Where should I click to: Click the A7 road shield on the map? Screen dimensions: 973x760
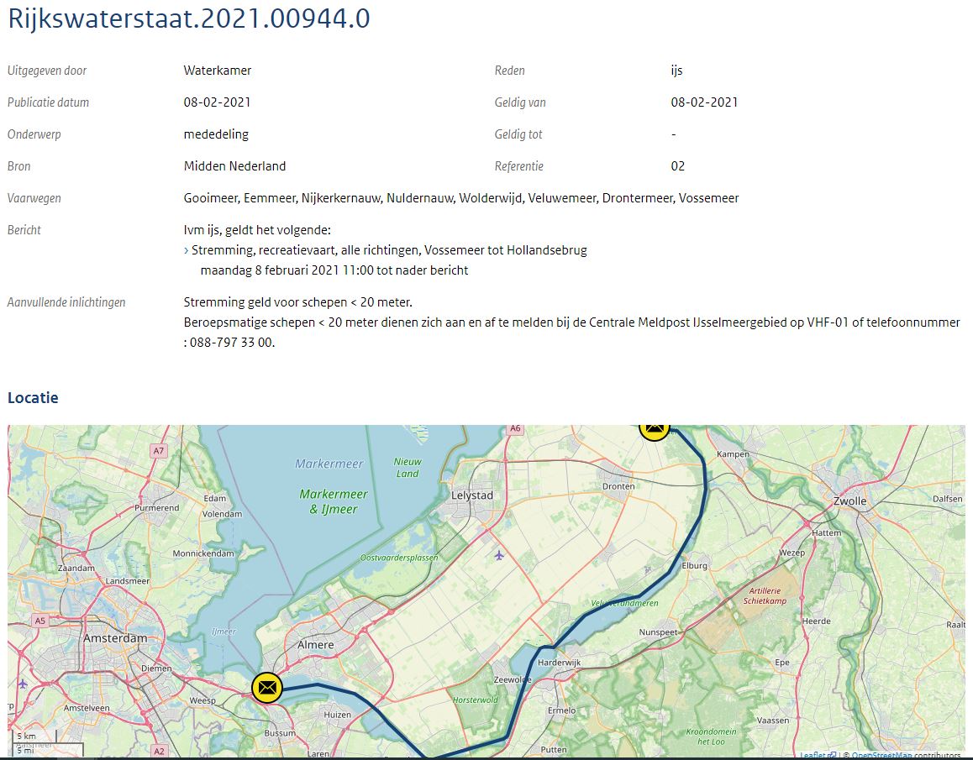159,451
